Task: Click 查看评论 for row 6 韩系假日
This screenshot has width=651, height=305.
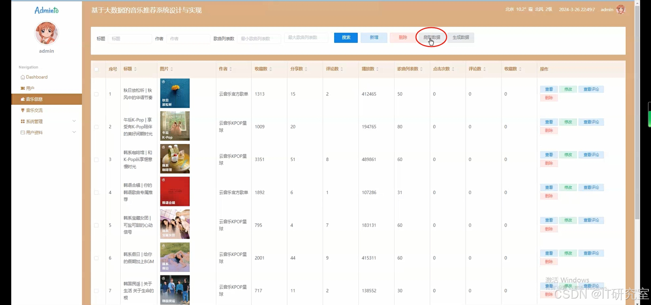Action: tap(591, 253)
